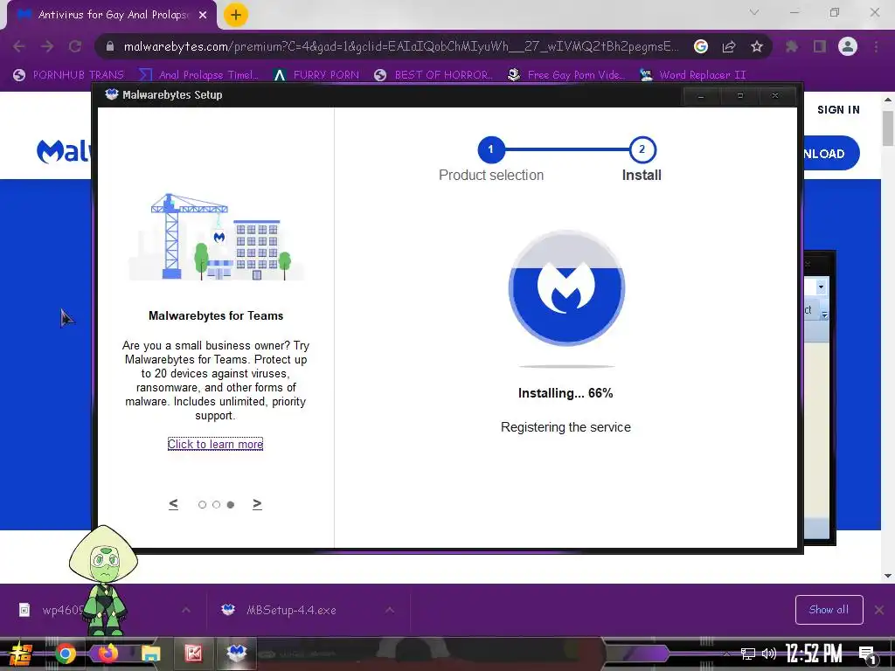Click the volume speaker tray icon

[x=769, y=654]
